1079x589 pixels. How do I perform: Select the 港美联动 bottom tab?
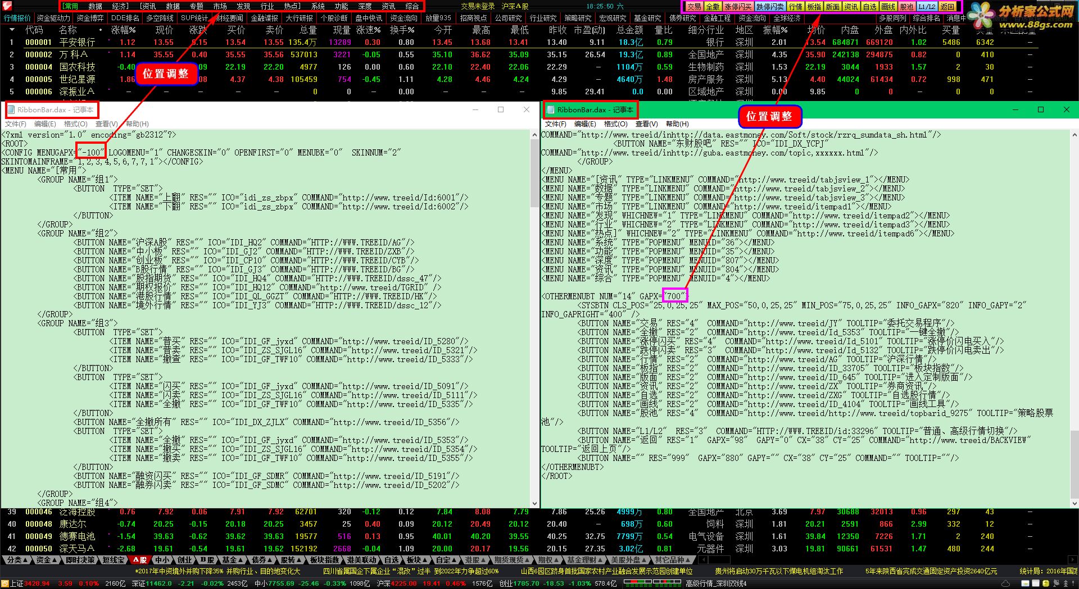click(361, 560)
